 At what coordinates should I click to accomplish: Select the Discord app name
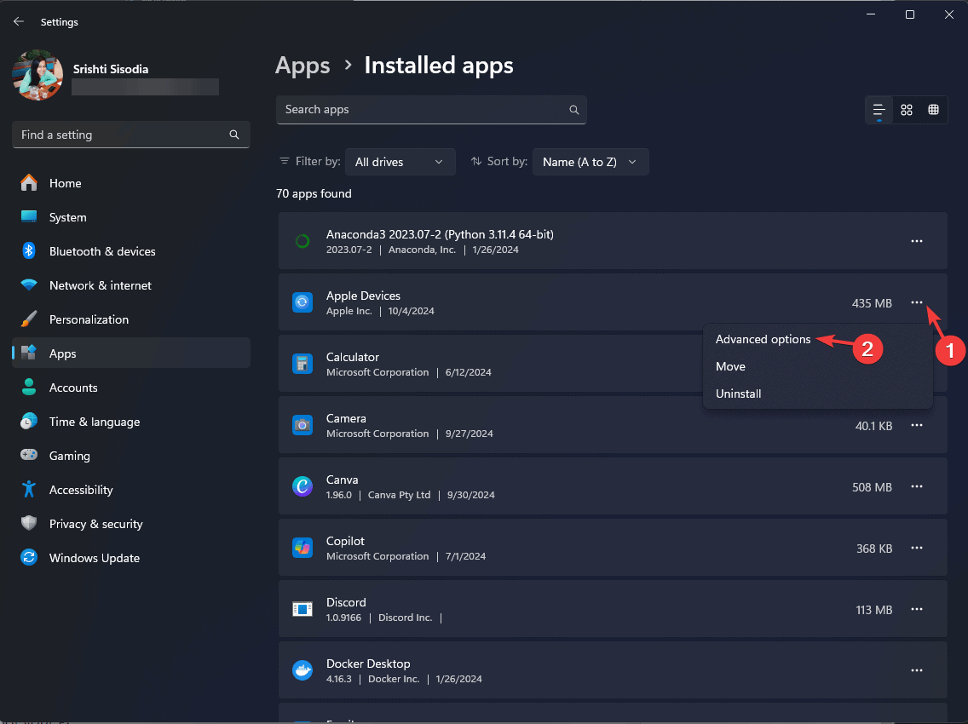[346, 602]
